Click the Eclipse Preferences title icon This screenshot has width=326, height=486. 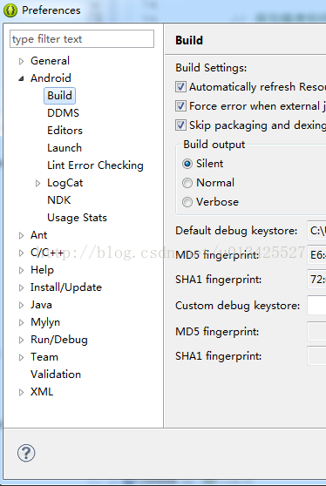click(10, 10)
